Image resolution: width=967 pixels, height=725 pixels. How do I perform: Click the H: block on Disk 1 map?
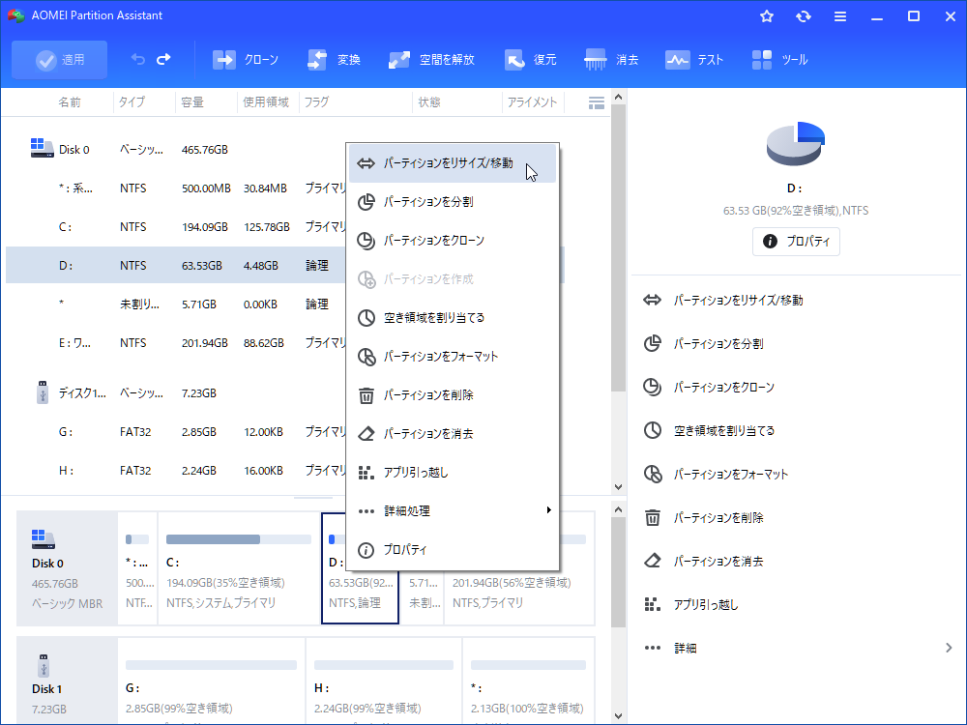tap(384, 681)
